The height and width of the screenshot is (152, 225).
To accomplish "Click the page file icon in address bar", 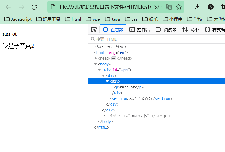I will pyautogui.click(x=53, y=7).
